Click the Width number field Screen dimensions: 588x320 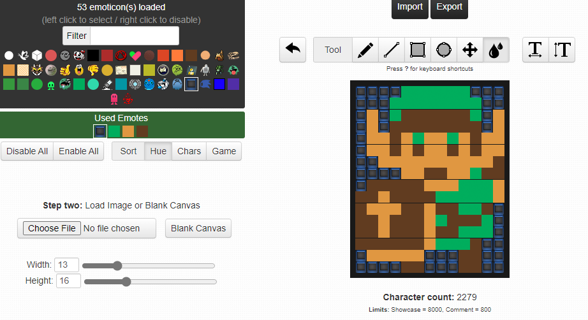(x=67, y=265)
